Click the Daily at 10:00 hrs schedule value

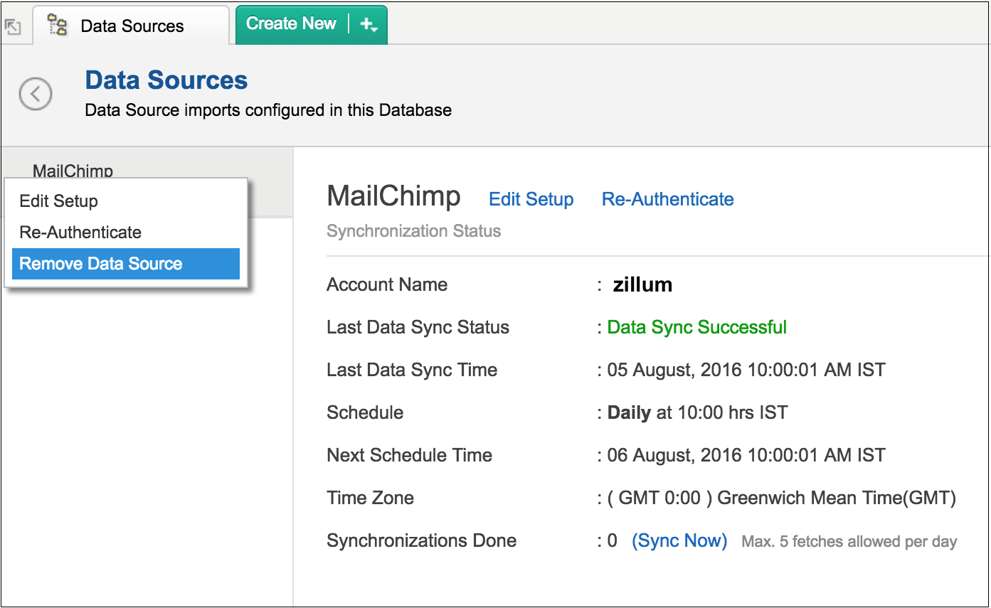[x=697, y=413]
